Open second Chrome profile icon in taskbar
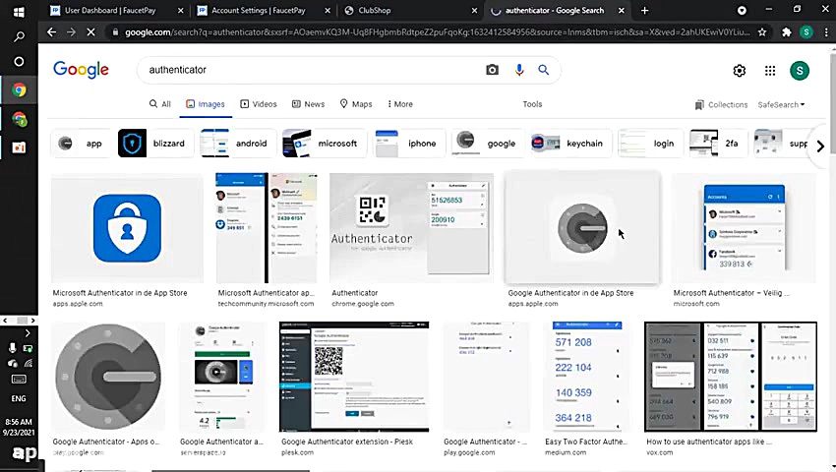 (x=20, y=119)
